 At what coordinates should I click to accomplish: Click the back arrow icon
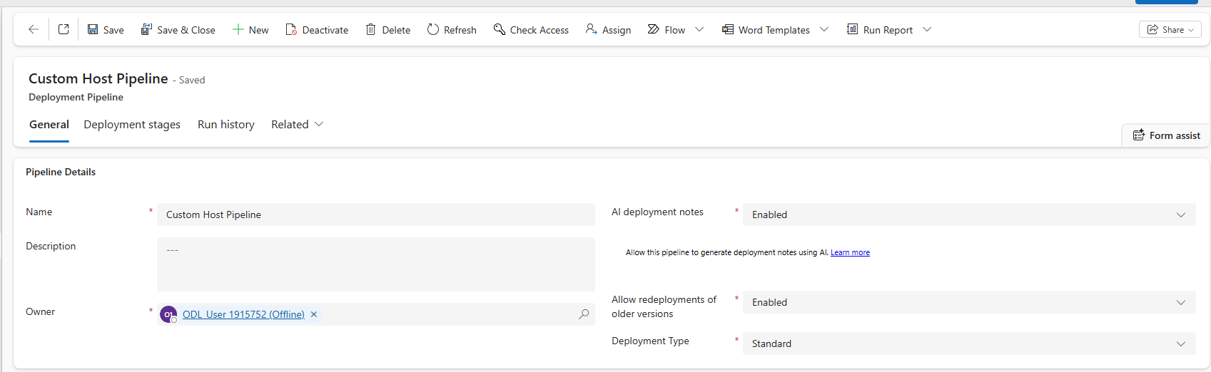33,29
